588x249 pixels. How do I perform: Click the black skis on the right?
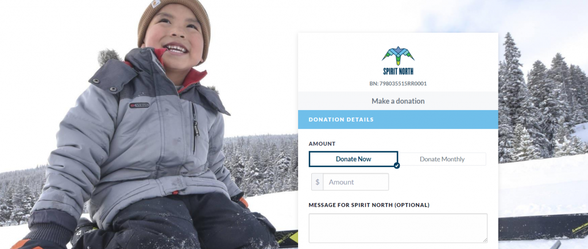[543, 227]
